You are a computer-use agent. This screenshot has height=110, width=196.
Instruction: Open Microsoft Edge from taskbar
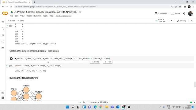coord(95,107)
